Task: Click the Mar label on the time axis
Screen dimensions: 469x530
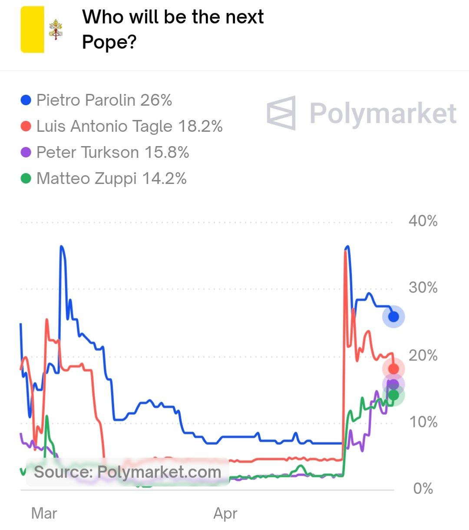Action: pyautogui.click(x=44, y=513)
